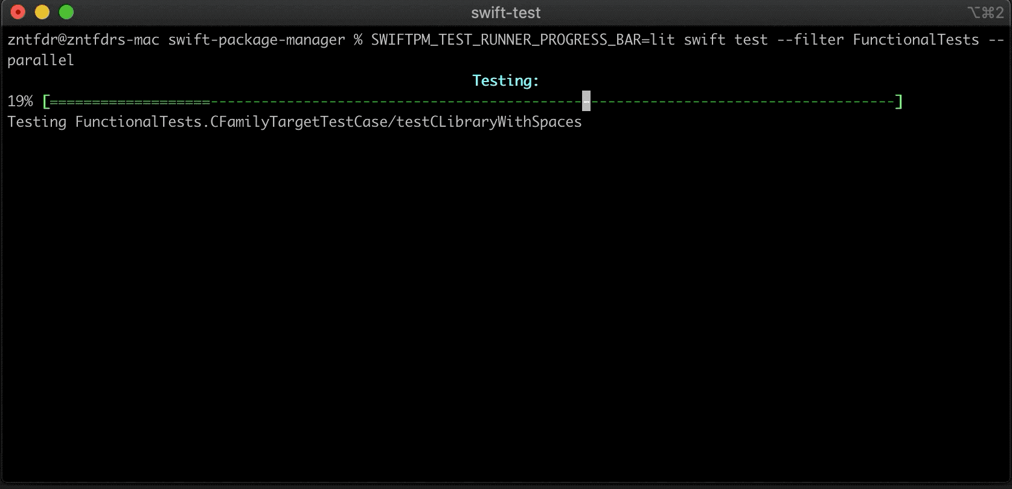Image resolution: width=1012 pixels, height=489 pixels.
Task: Click the filled portion of progress bar
Action: [130, 102]
